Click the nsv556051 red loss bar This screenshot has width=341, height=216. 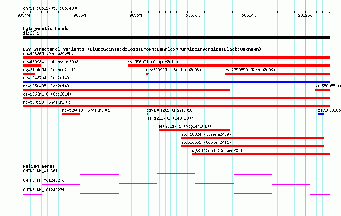click(229, 66)
